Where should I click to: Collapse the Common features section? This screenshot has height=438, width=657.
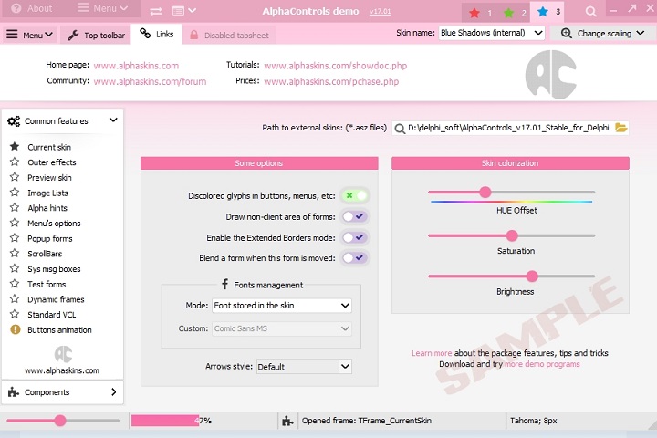pos(62,121)
